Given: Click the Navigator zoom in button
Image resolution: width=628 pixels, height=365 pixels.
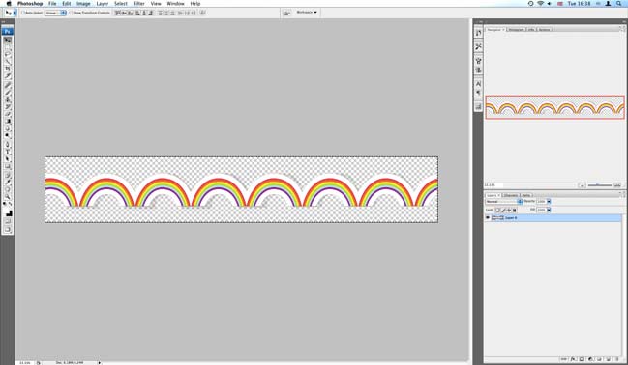Looking at the screenshot, I should pyautogui.click(x=617, y=185).
